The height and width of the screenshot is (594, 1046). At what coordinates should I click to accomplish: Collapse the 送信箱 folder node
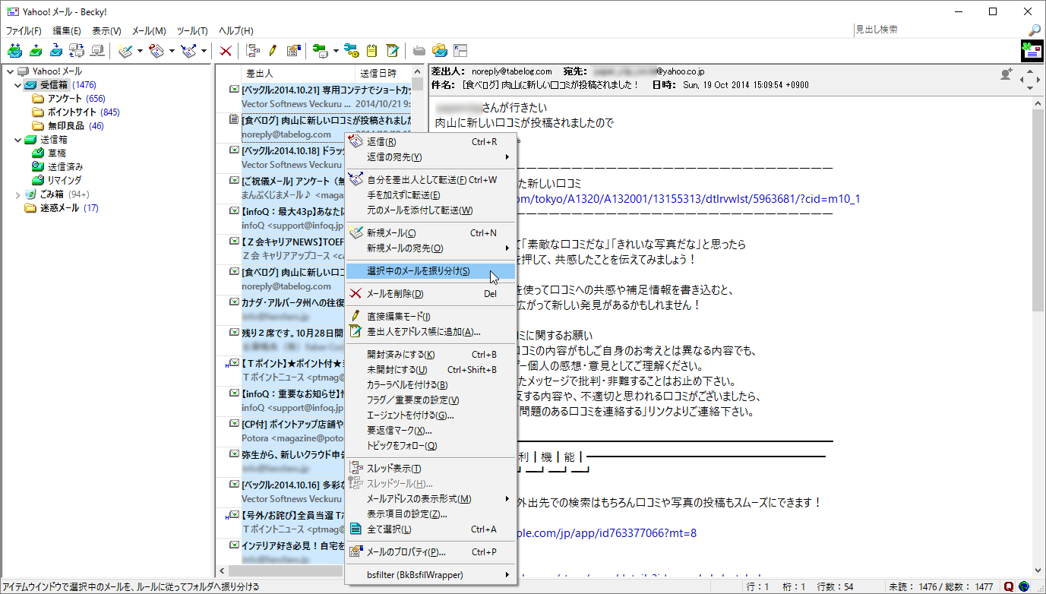(x=18, y=140)
